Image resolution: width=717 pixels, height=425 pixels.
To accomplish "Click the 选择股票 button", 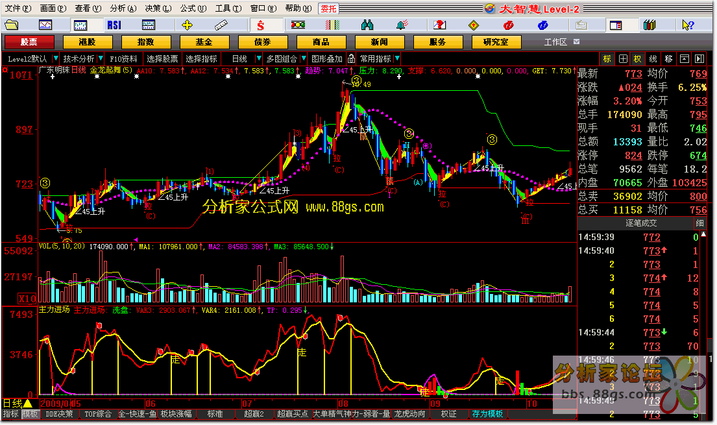I will pos(162,58).
